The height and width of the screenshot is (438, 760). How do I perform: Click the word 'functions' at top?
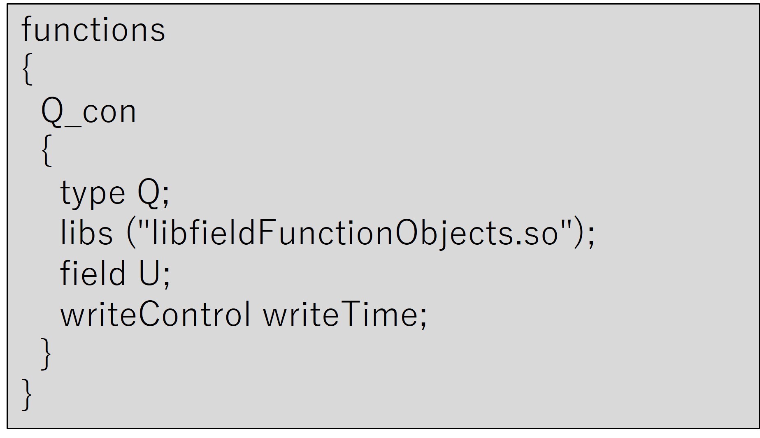pyautogui.click(x=93, y=30)
